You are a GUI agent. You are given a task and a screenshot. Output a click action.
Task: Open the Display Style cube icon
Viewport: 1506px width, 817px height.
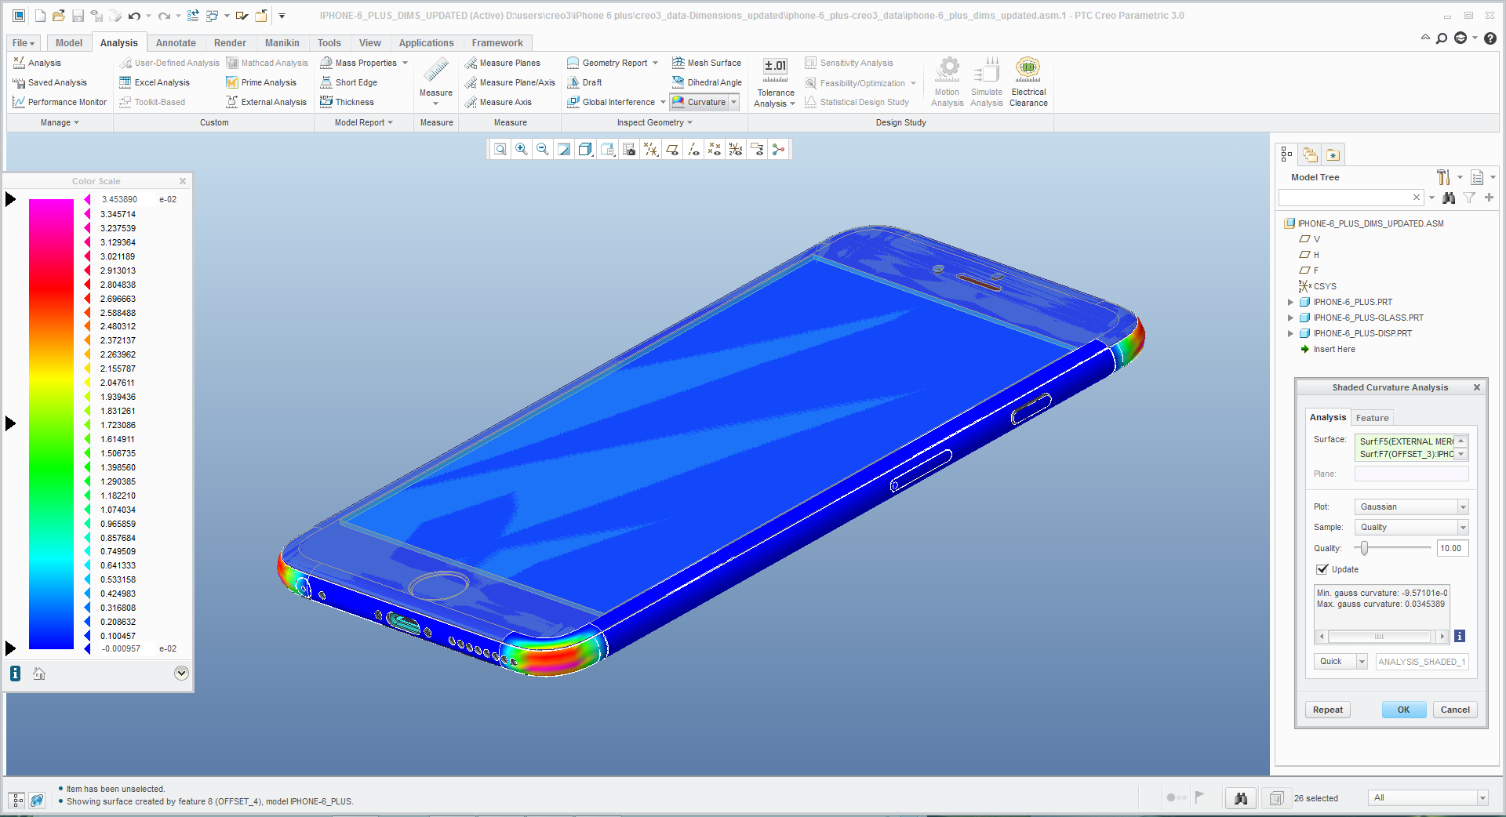coord(586,149)
